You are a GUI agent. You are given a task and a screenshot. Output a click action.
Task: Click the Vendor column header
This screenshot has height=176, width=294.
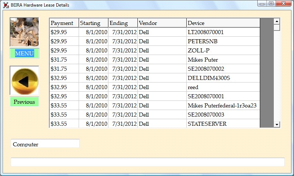pos(162,23)
